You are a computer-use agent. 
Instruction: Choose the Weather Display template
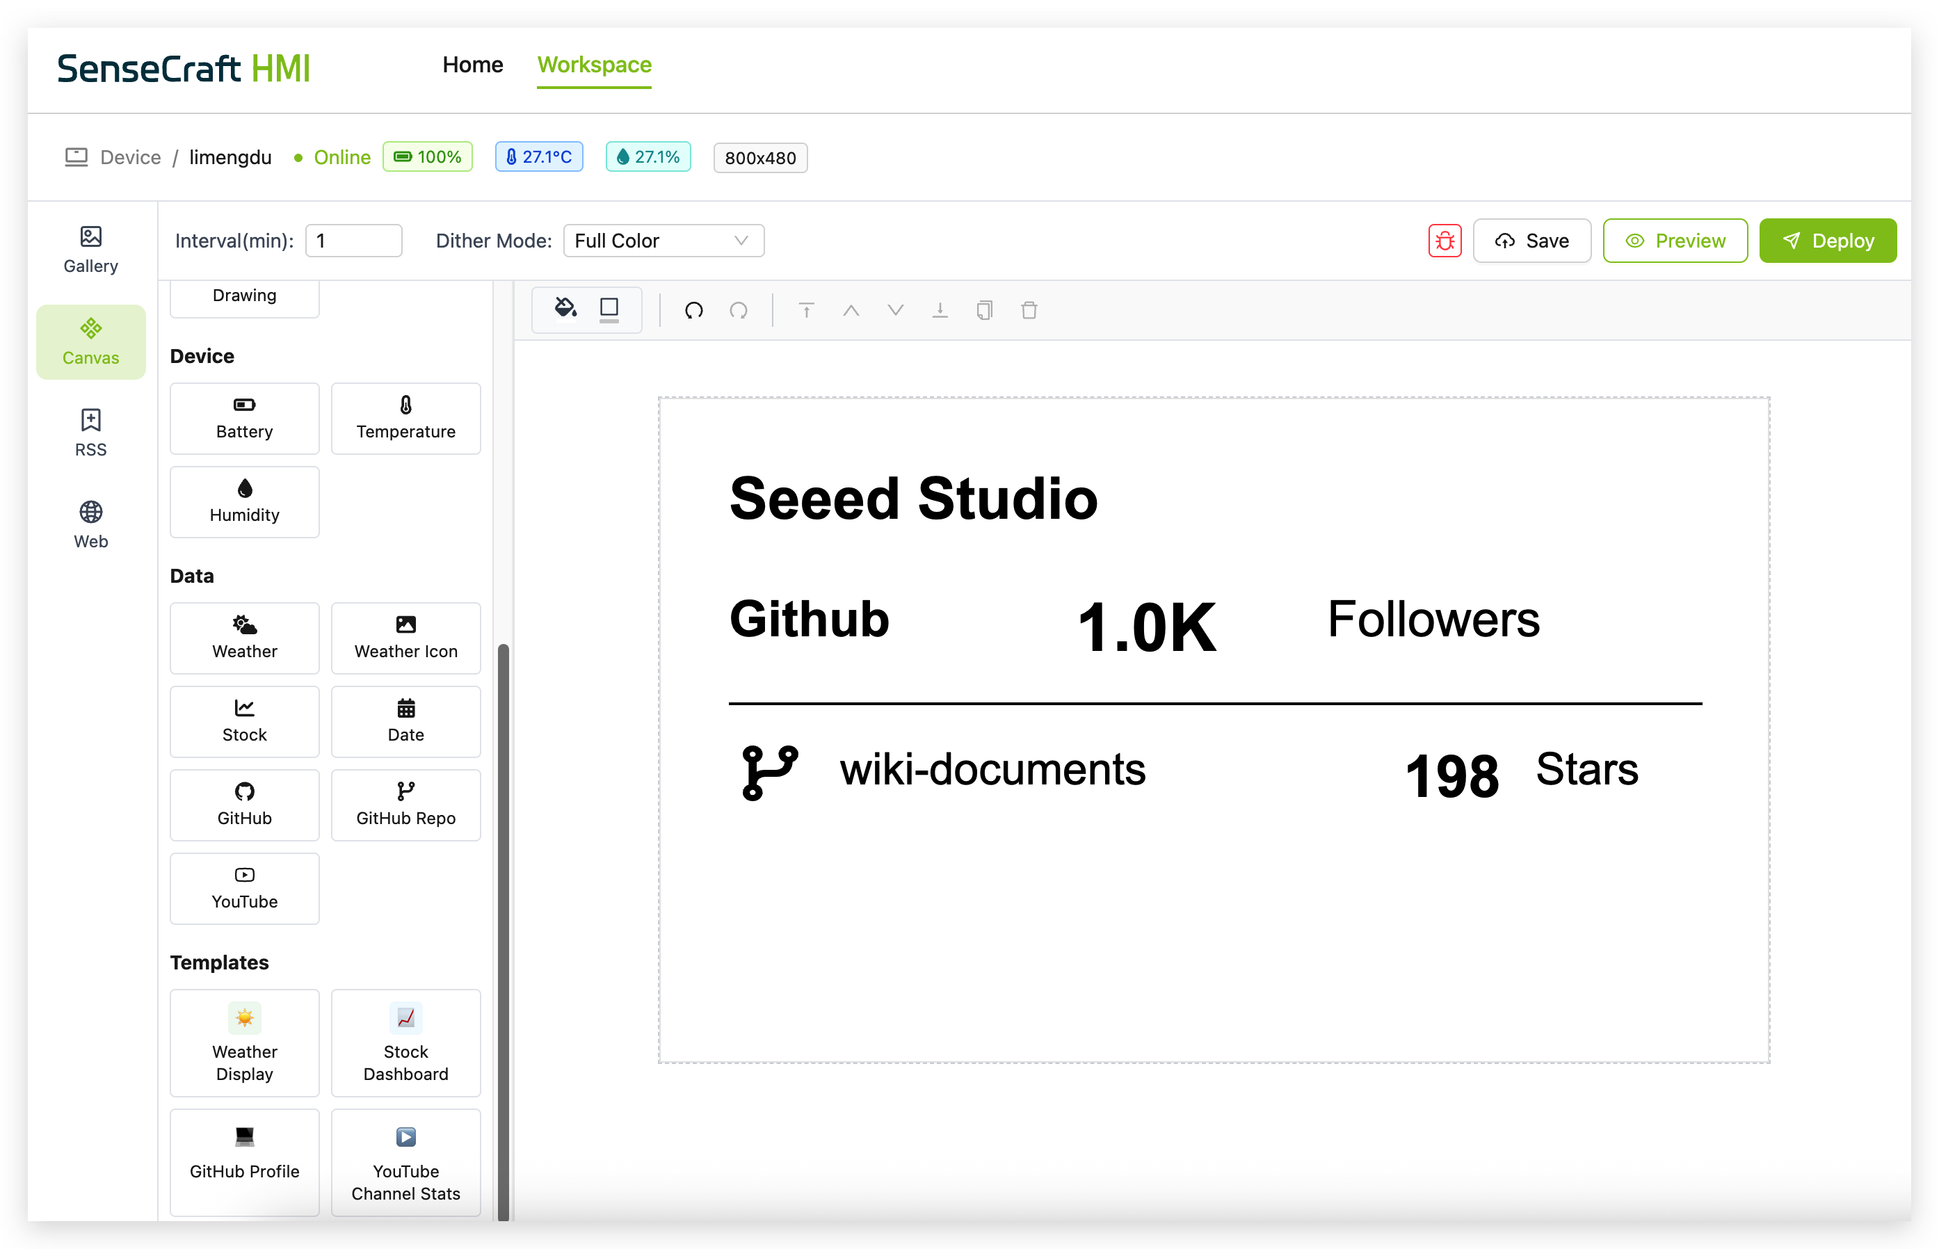tap(244, 1043)
